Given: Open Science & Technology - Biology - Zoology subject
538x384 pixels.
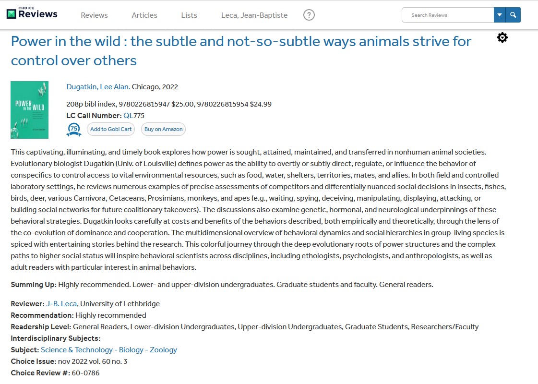Looking at the screenshot, I should tap(109, 350).
